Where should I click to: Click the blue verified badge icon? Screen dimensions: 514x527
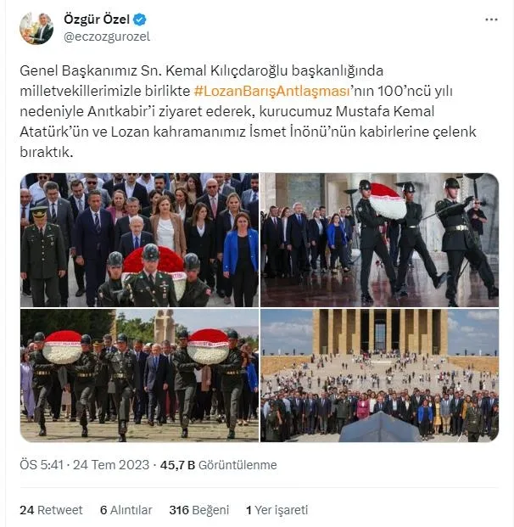click(140, 20)
